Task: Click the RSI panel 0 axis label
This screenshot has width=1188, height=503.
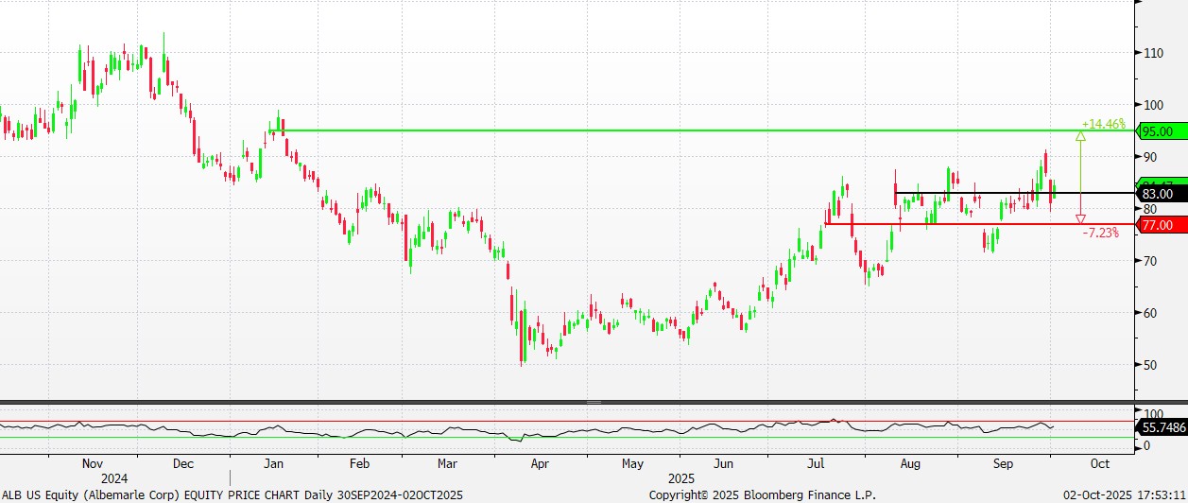Action: point(1146,444)
